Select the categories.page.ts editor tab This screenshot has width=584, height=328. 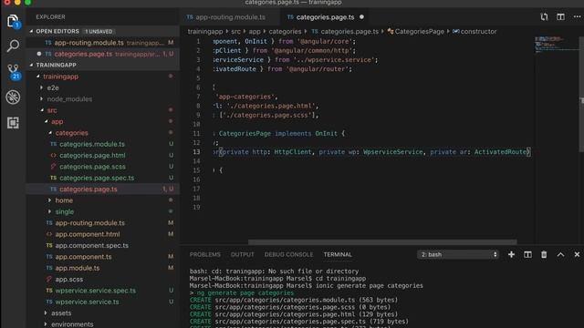(326, 17)
